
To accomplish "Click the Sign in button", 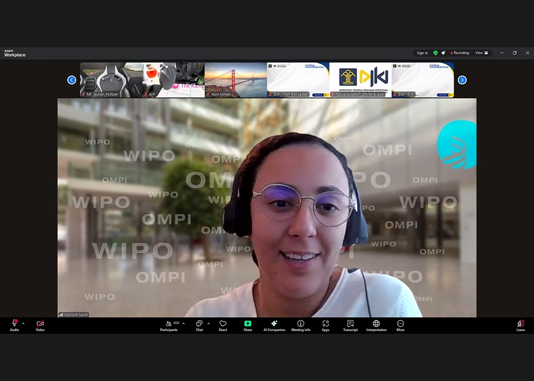I will 422,53.
